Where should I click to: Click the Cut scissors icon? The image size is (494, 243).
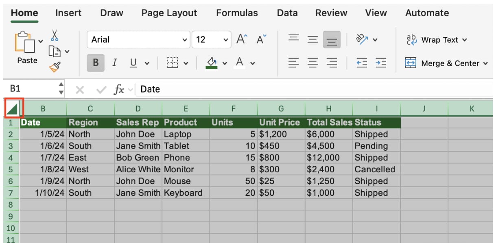coord(55,36)
